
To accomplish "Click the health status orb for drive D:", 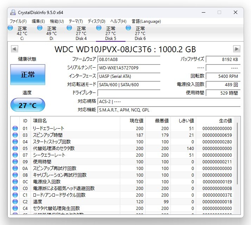I will pyautogui.click(x=40, y=28).
